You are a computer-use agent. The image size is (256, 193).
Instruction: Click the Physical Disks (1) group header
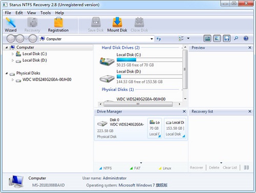pyautogui.click(x=118, y=89)
